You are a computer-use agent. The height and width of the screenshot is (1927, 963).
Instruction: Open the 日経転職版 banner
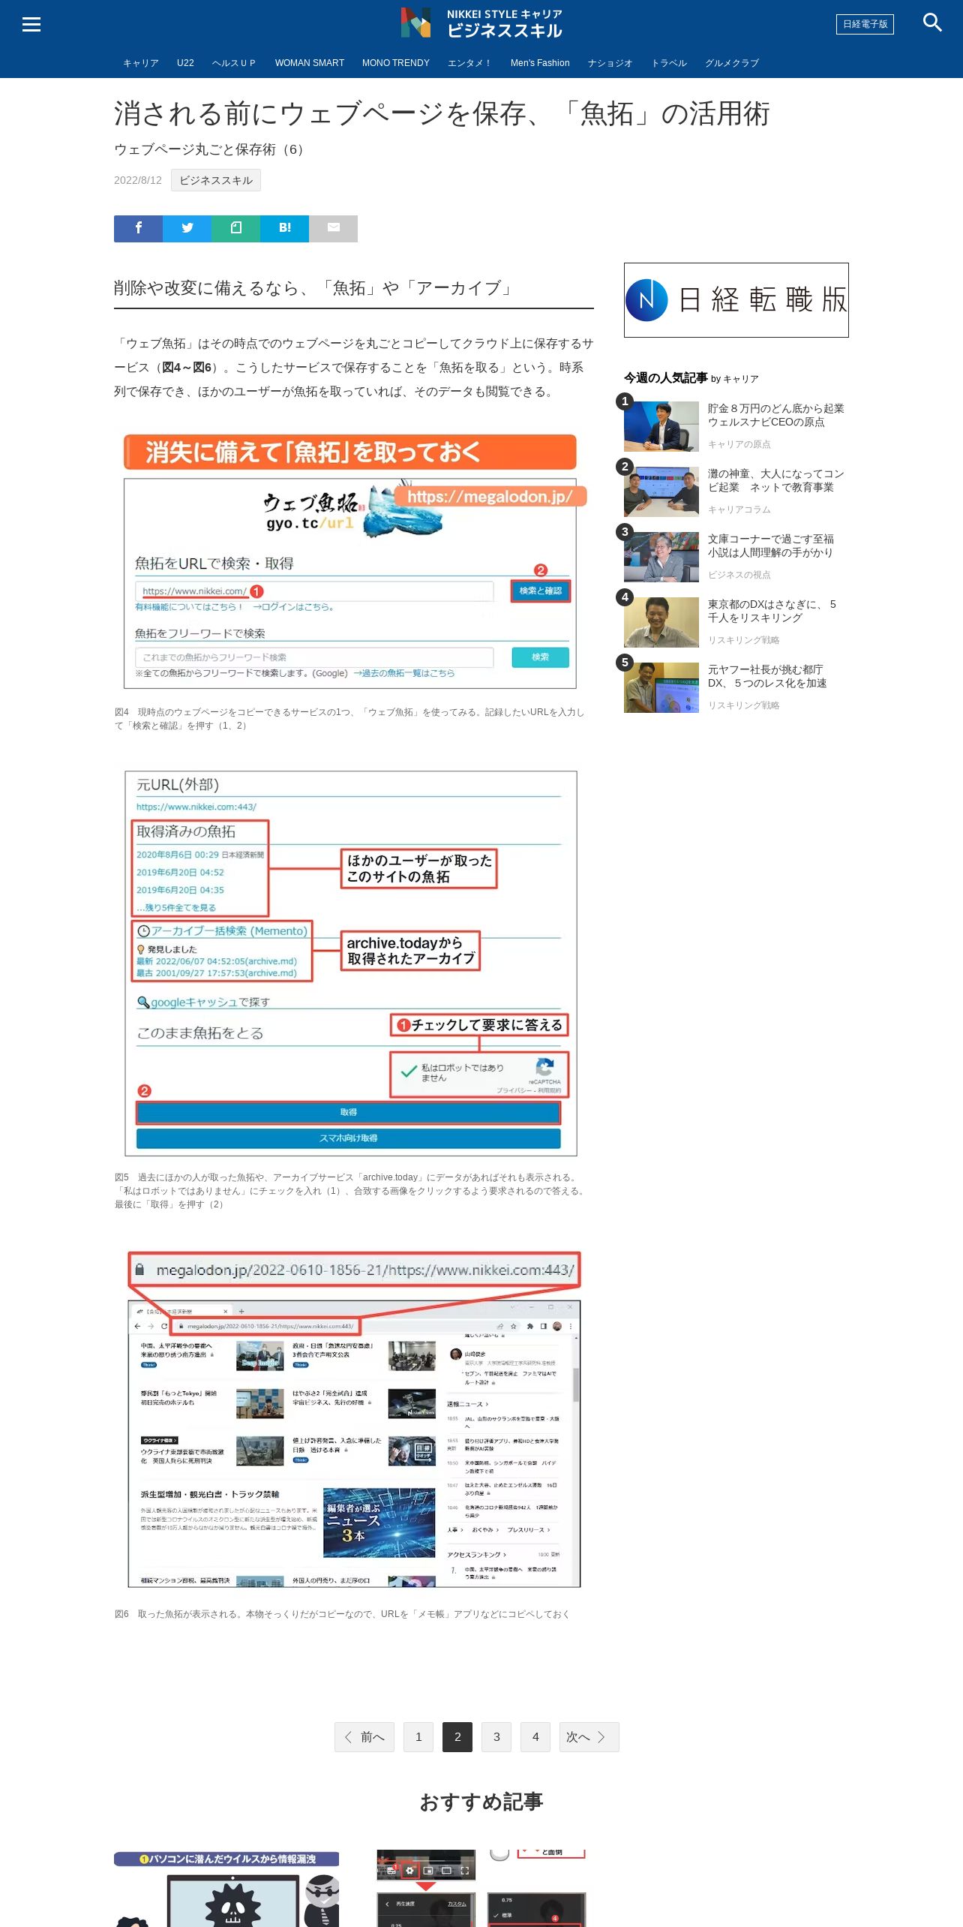(736, 300)
